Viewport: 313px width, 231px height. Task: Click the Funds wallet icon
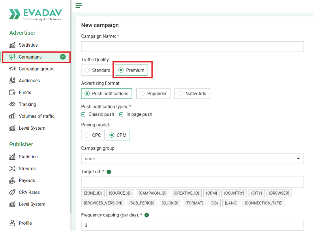12,93
